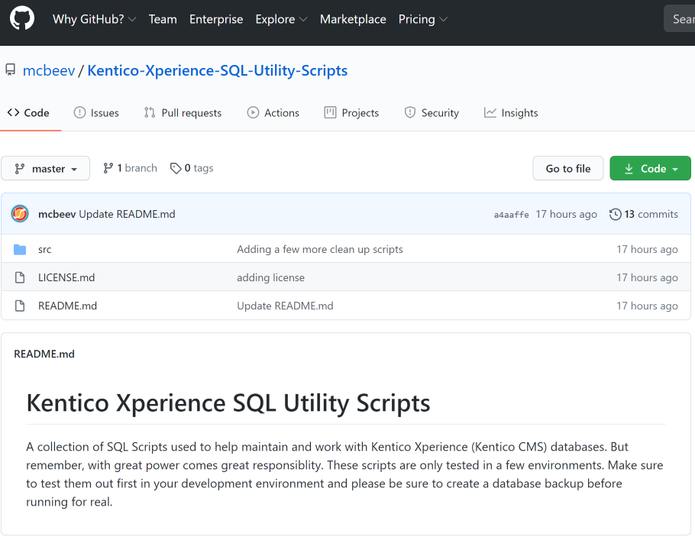Viewport: 695px width, 537px height.
Task: Open the mcbeev owner link
Action: click(49, 70)
